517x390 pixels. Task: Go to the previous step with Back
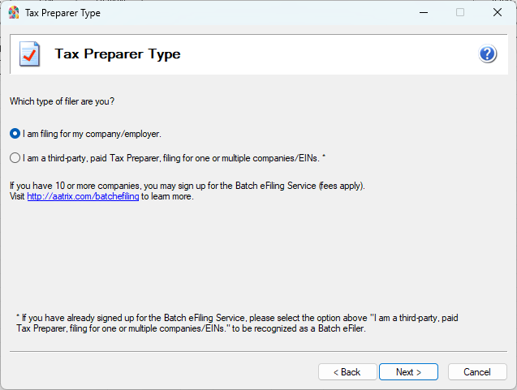347,372
